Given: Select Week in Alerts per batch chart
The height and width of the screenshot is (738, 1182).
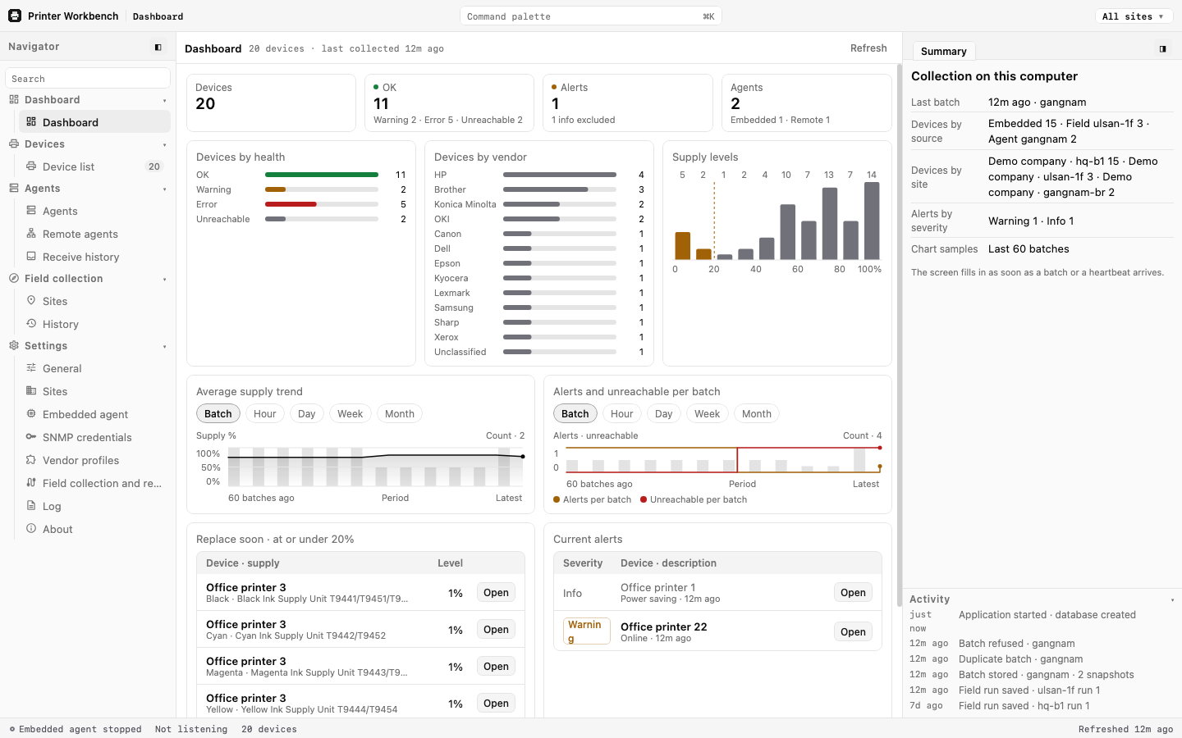Looking at the screenshot, I should pyautogui.click(x=707, y=414).
